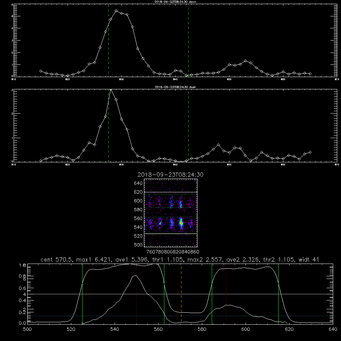Click the timestamp title above the spectral image

coord(170,175)
